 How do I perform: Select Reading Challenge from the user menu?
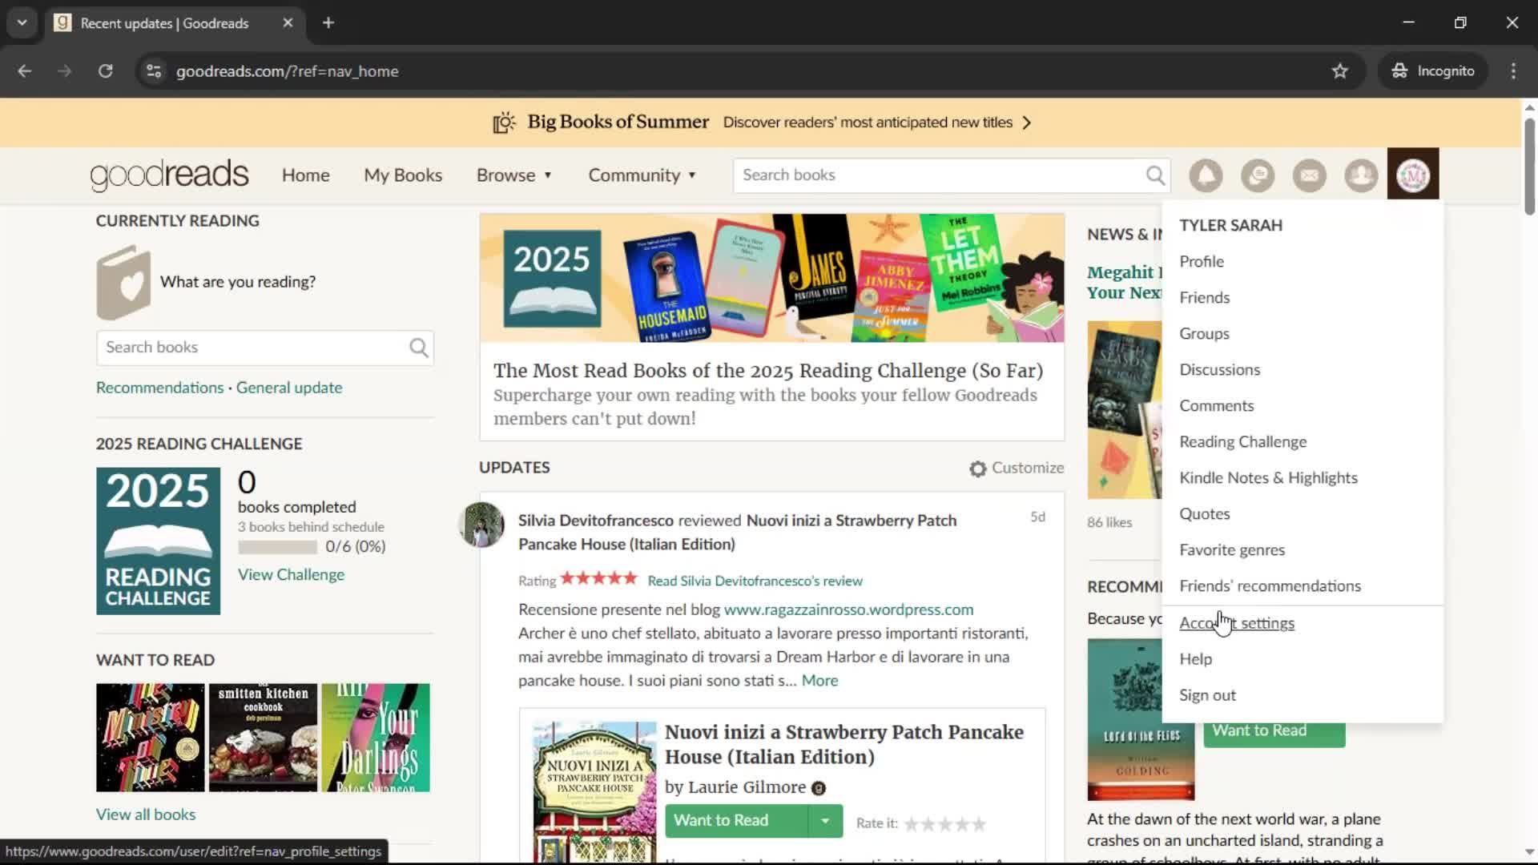coord(1242,442)
